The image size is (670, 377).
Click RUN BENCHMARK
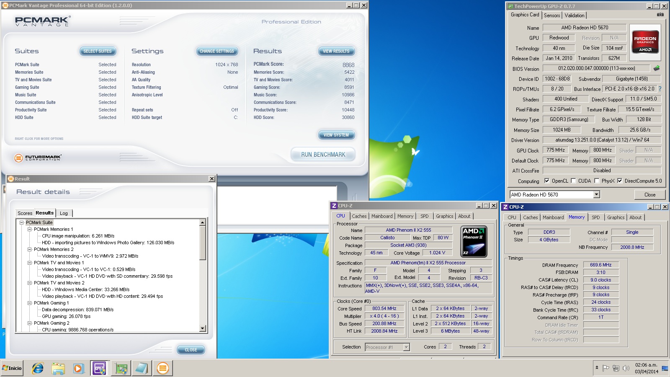pos(323,155)
